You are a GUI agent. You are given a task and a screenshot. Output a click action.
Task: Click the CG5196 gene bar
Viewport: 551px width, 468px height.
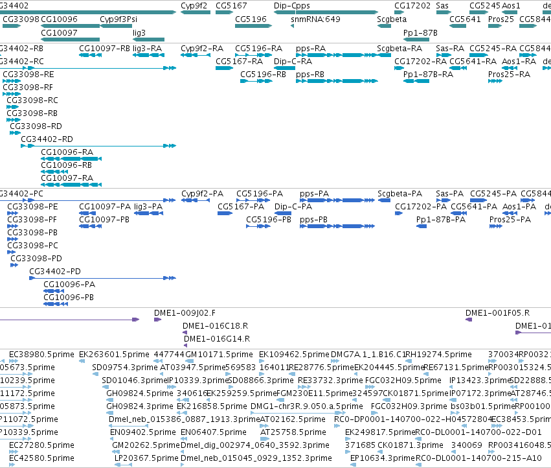tap(253, 26)
